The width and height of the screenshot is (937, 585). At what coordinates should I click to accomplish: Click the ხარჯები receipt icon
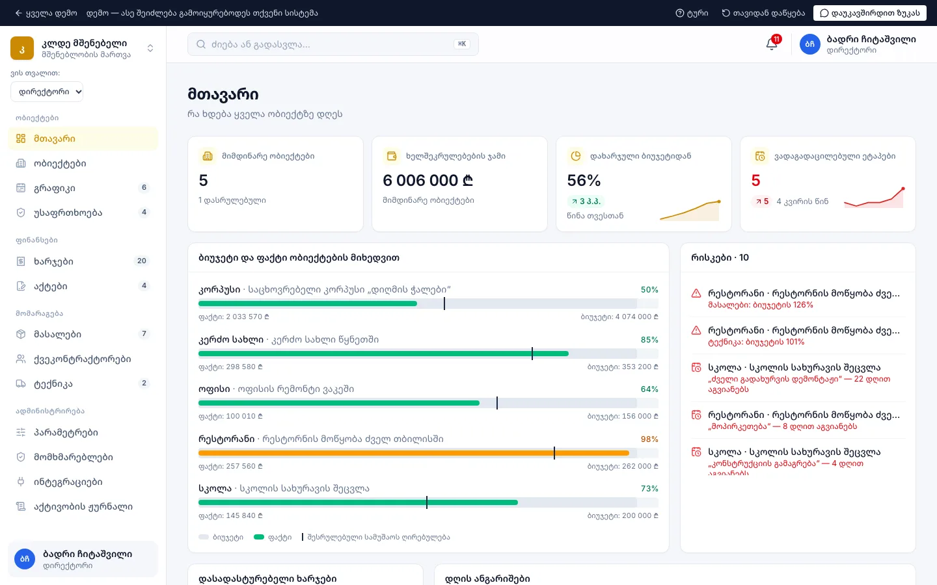(x=21, y=261)
